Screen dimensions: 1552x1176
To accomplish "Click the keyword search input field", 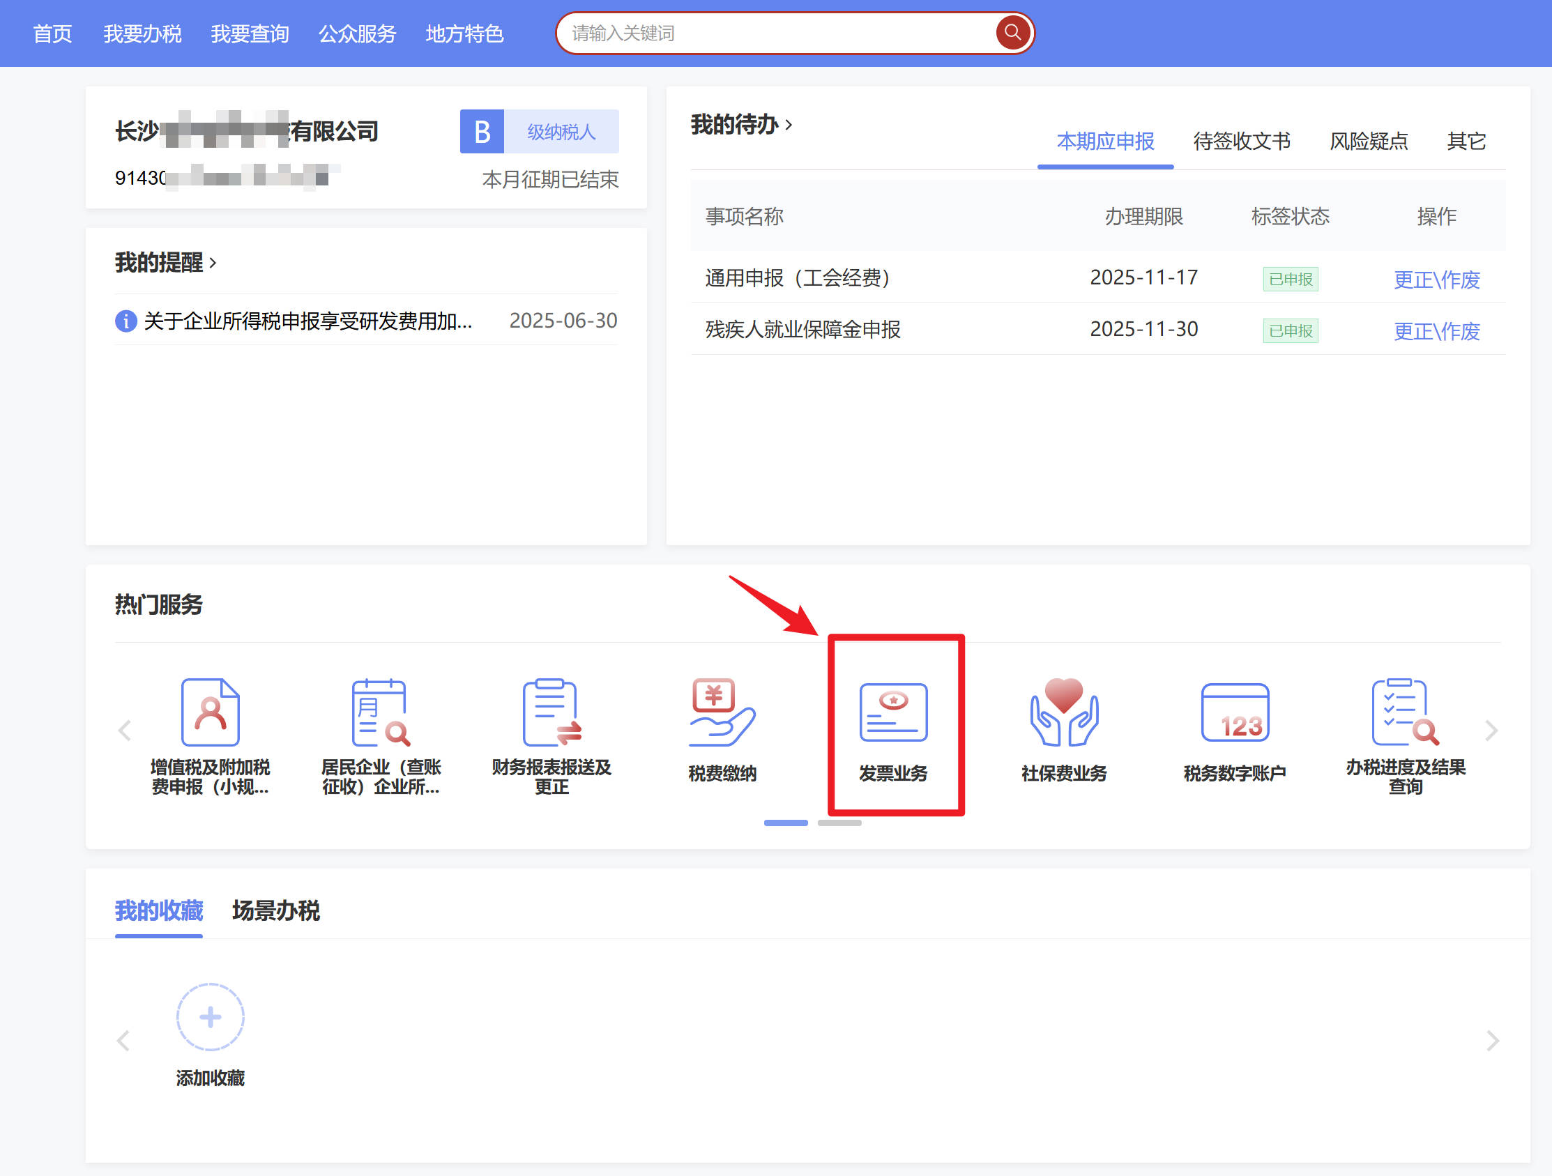I will point(772,33).
